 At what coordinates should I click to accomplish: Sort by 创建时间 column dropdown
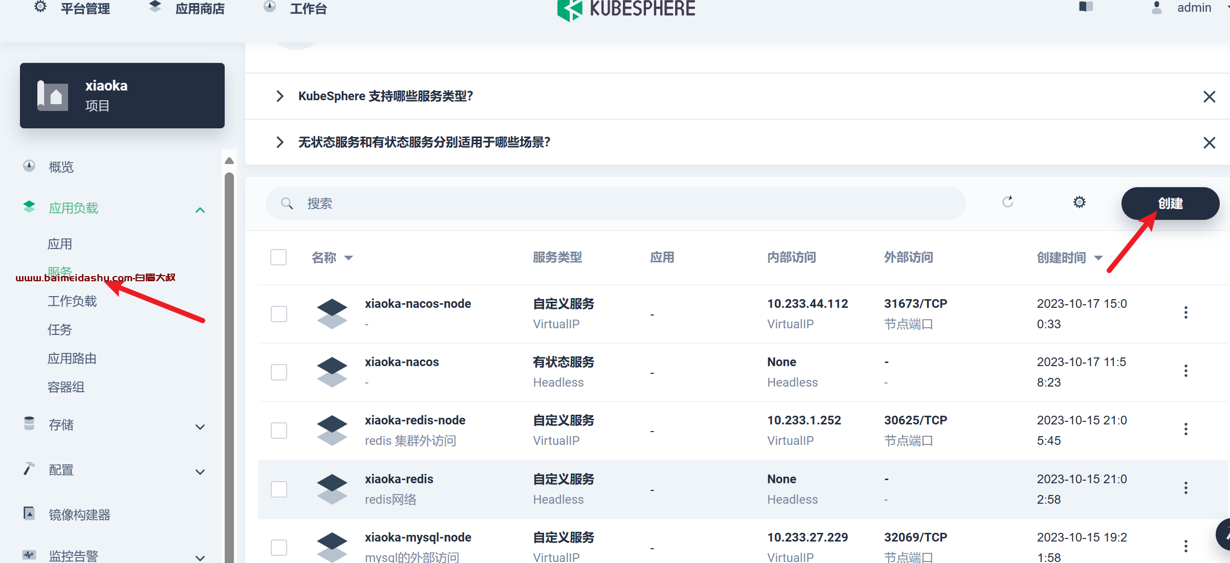(x=1098, y=258)
